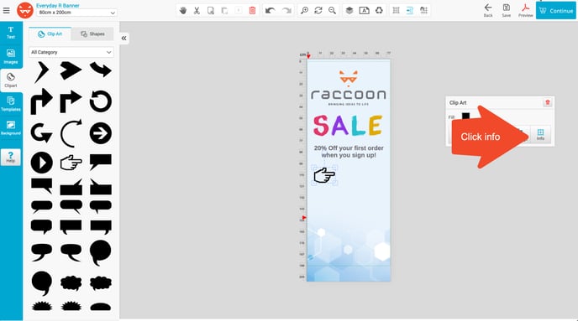This screenshot has width=578, height=321.
Task: Open the hamburger menu
Action: (x=6, y=10)
